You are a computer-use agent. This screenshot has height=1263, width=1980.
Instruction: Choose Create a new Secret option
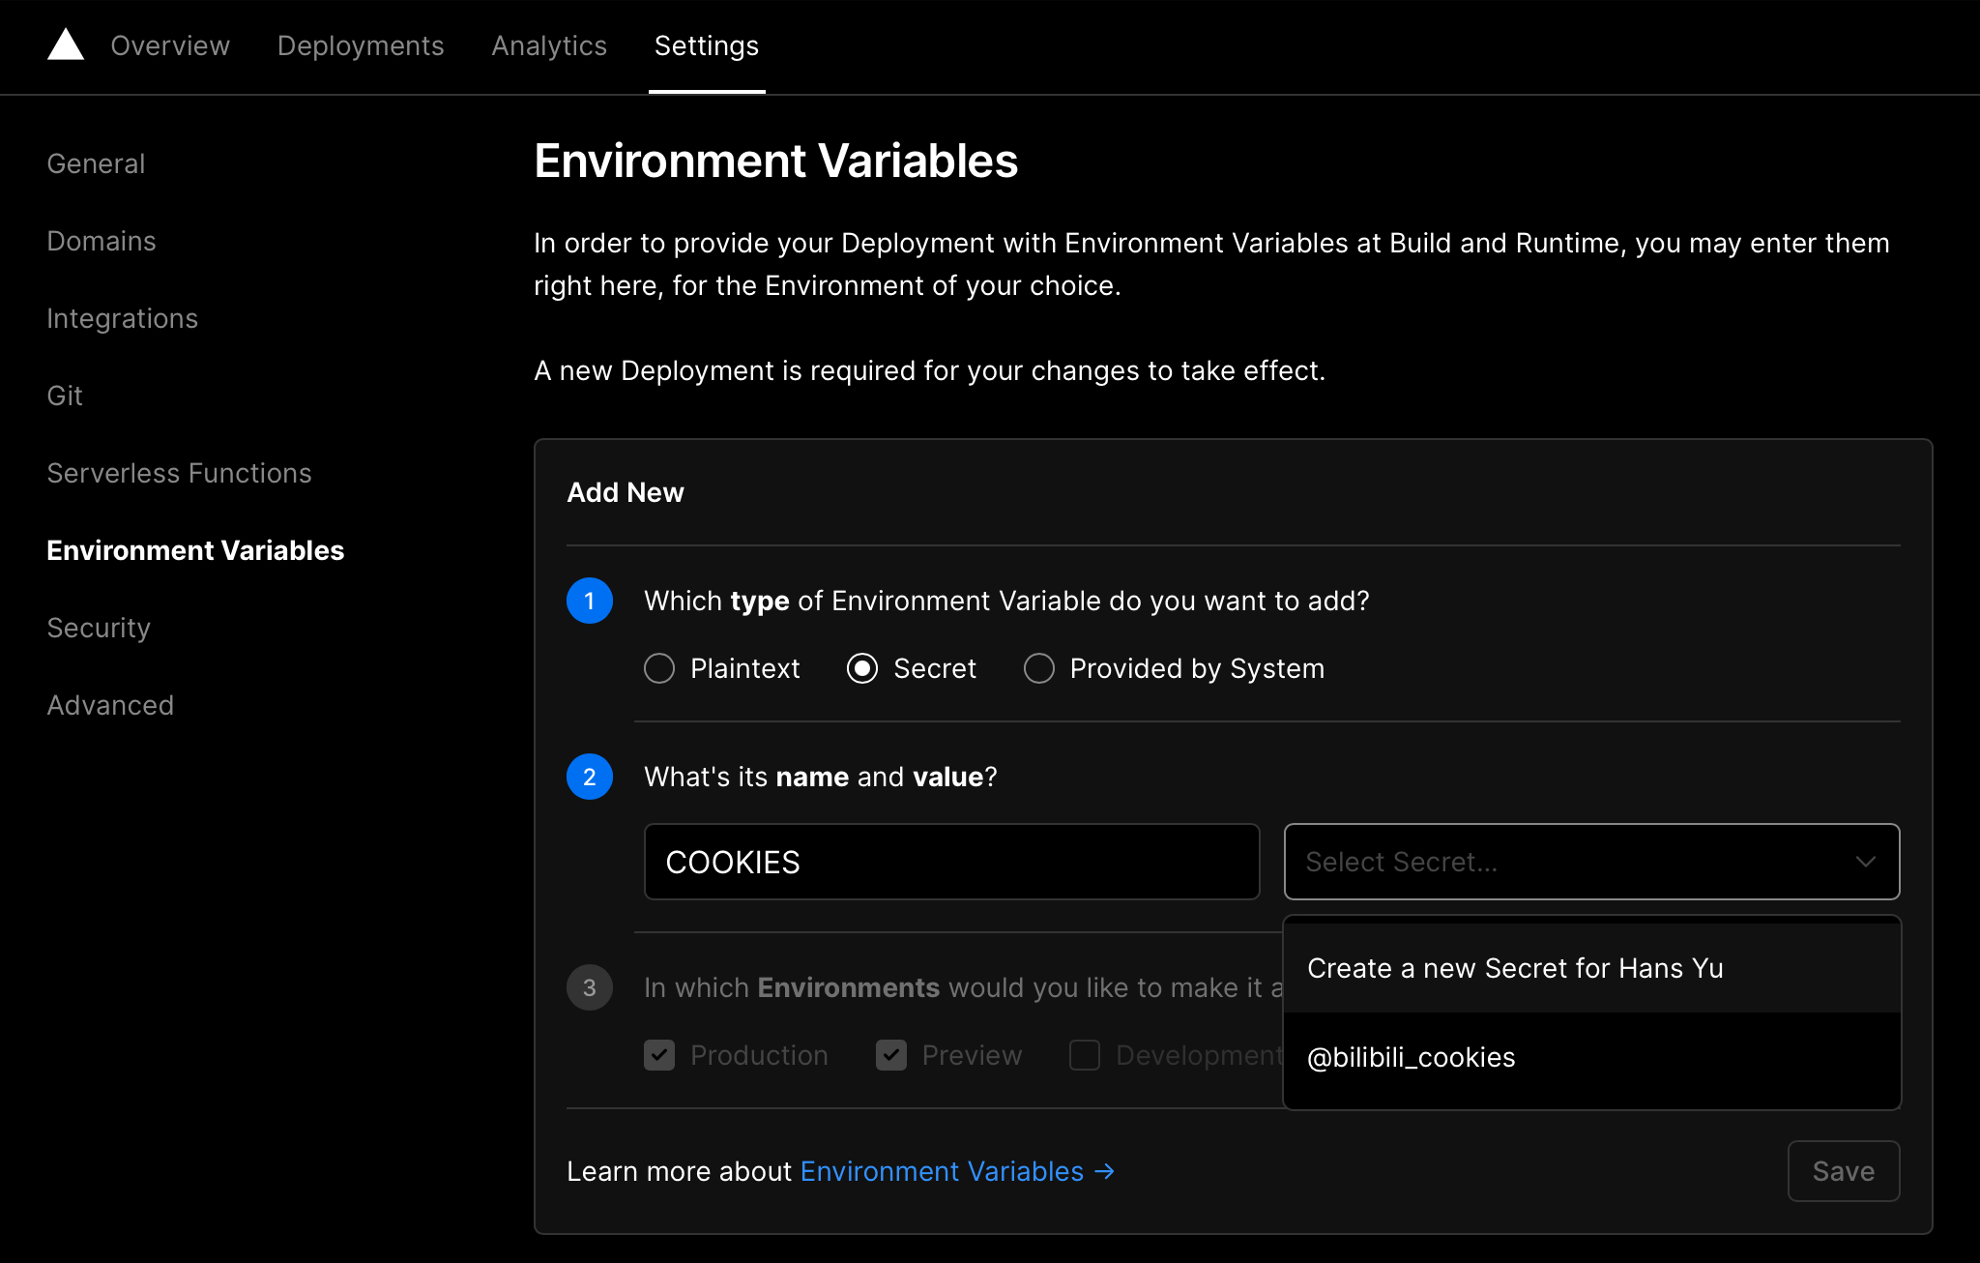[1515, 968]
